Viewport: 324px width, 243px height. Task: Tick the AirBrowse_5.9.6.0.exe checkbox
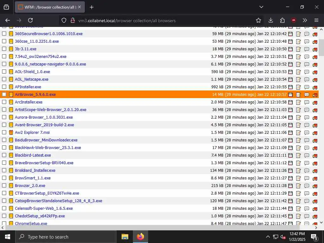click(4, 94)
